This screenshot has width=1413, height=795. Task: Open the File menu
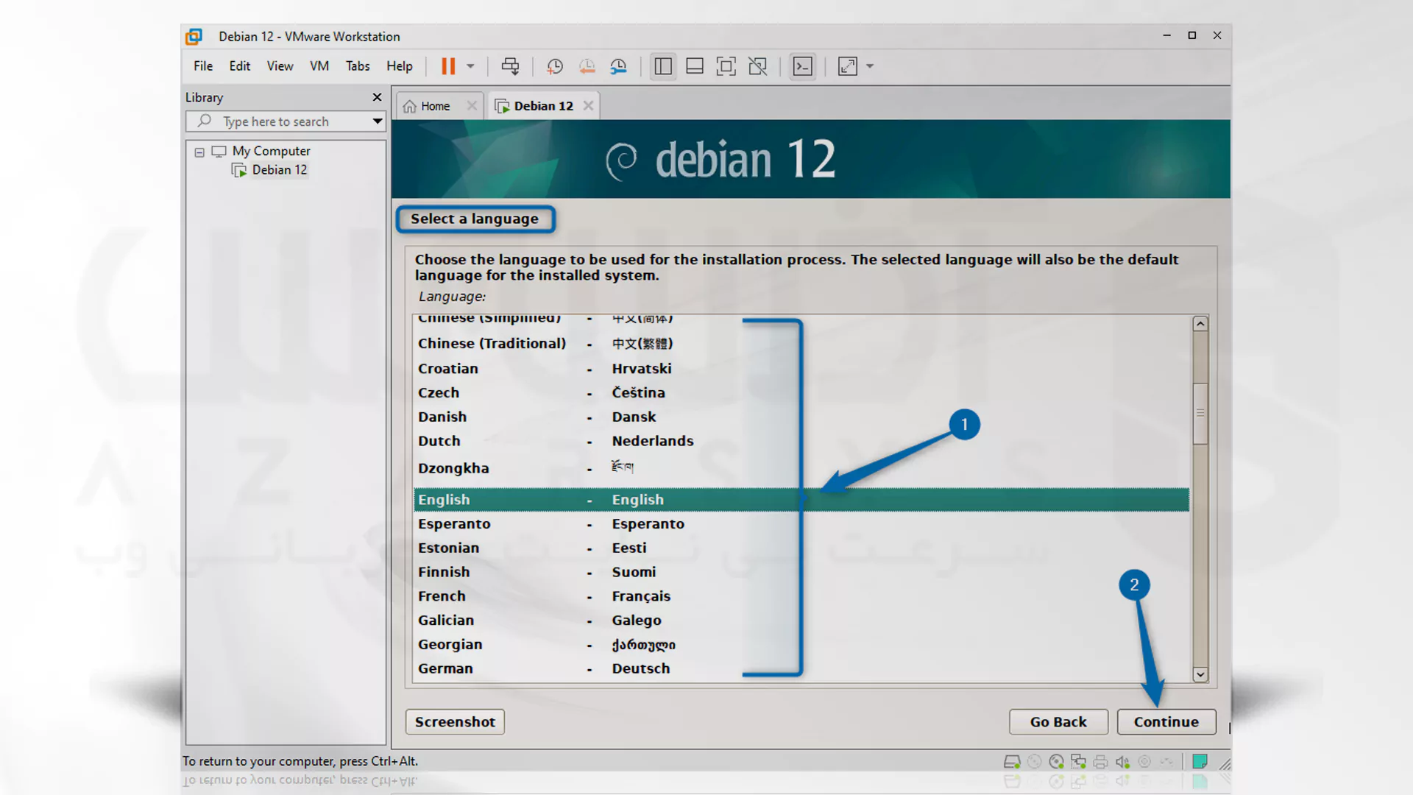tap(203, 66)
